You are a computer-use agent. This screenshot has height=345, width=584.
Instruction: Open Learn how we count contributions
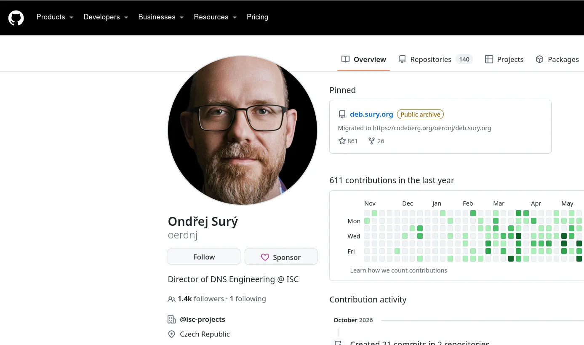(398, 270)
